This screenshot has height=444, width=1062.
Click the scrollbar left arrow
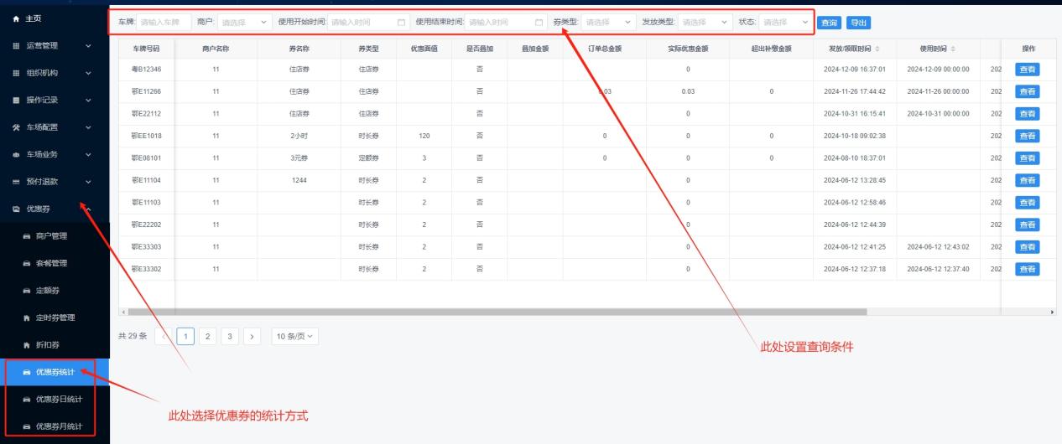122,312
